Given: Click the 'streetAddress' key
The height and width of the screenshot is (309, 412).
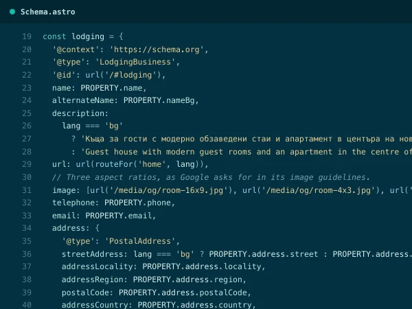Looking at the screenshot, I should click(93, 254).
